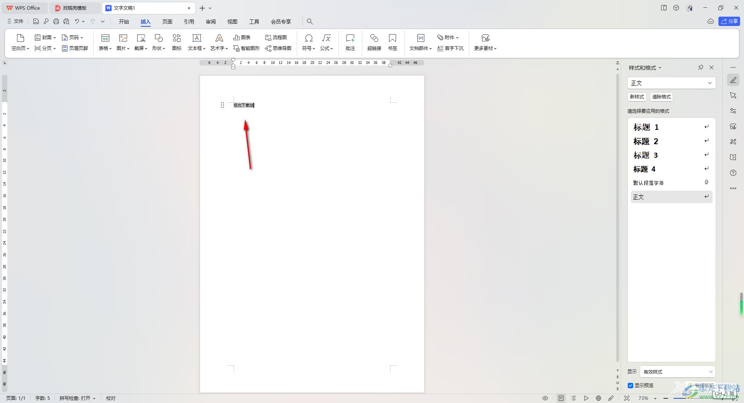Pin the Styles and Formatting panel

pos(701,67)
